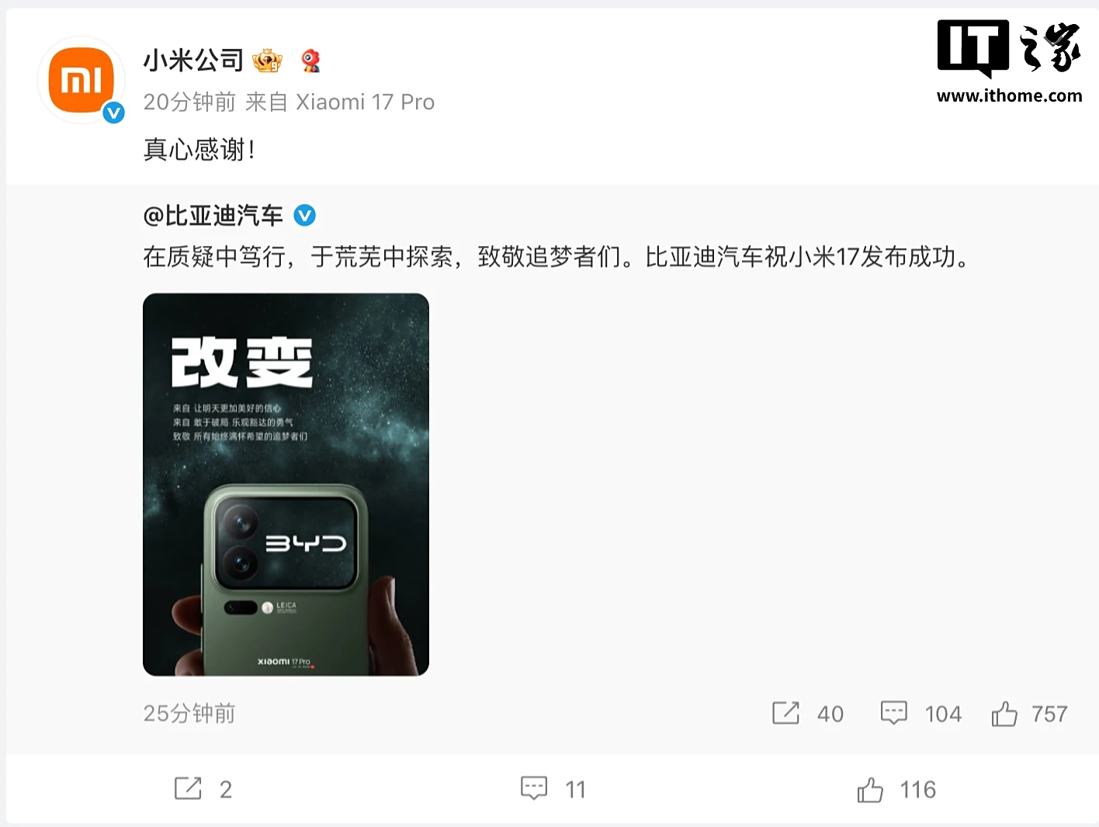Click the 25分钟前 timestamp on BYD post

point(189,714)
